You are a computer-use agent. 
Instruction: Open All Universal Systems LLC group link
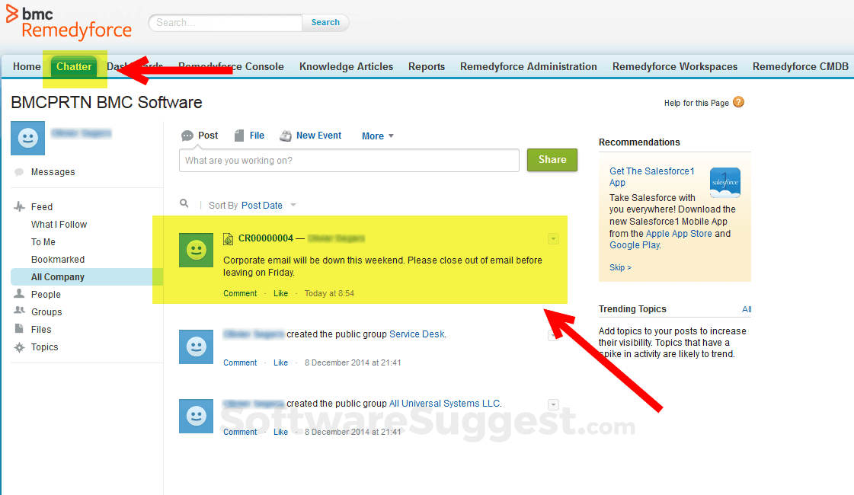[444, 404]
